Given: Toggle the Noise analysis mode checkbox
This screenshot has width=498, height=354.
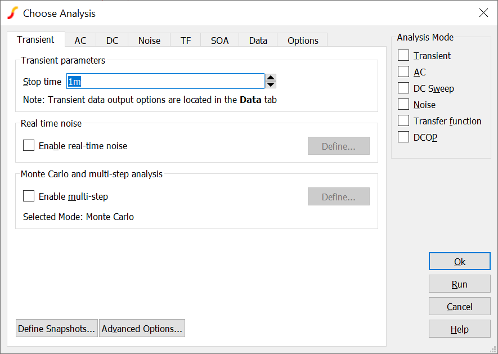Looking at the screenshot, I should tap(403, 105).
